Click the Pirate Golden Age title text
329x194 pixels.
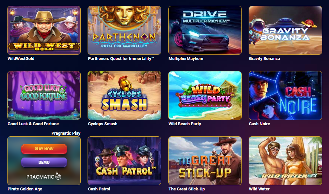click(25, 189)
